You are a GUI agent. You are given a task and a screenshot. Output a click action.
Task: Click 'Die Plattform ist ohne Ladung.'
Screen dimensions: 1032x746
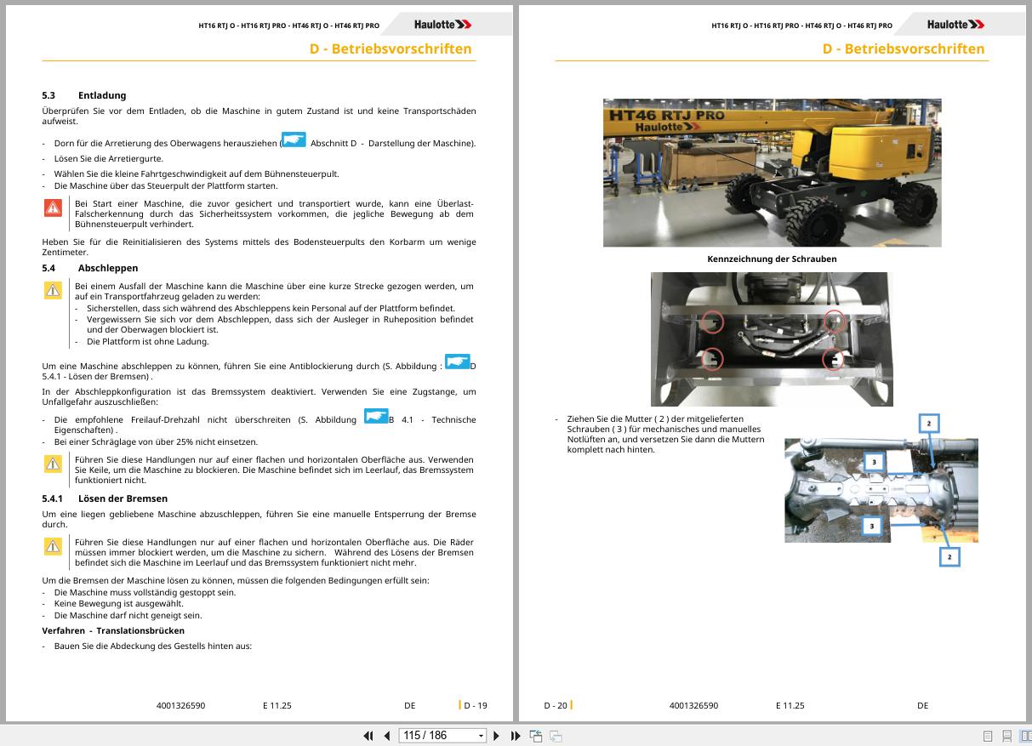pyautogui.click(x=147, y=341)
